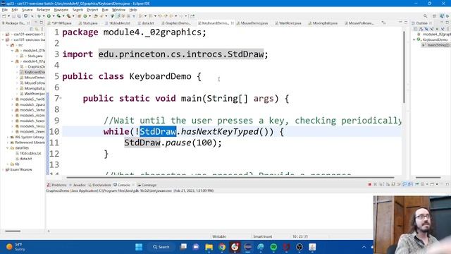Screen dimensions: 451x254
Task: Open the Source menu
Action: pyautogui.click(x=27, y=10)
